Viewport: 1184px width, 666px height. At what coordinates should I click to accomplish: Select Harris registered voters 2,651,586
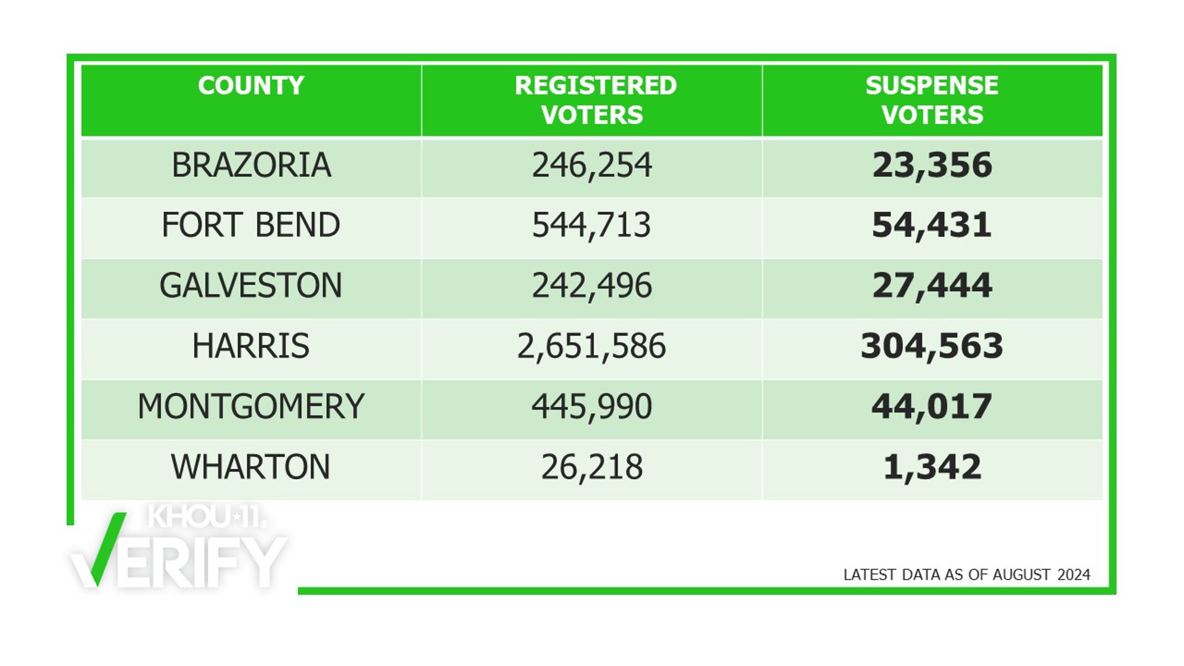pos(592,346)
